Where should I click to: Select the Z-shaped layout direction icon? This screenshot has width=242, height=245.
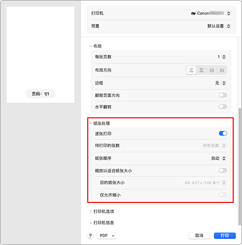191,70
